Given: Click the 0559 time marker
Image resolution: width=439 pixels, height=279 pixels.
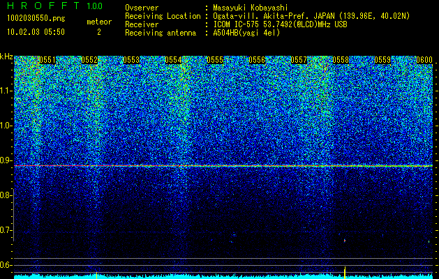Looking at the screenshot, I should tap(382, 60).
